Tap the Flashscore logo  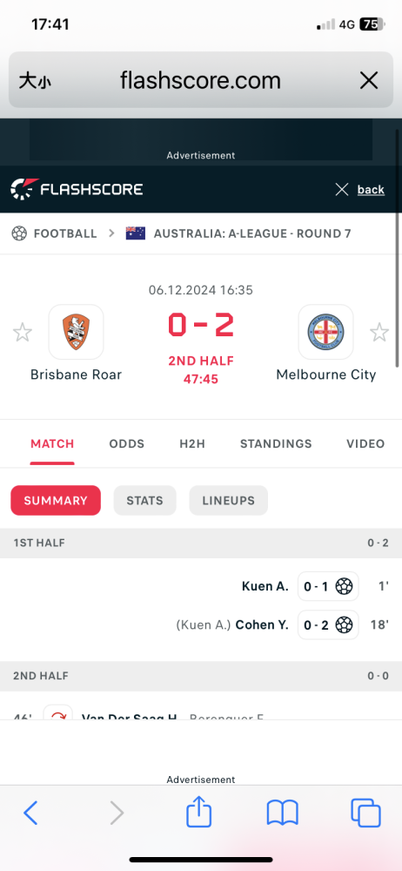(77, 189)
